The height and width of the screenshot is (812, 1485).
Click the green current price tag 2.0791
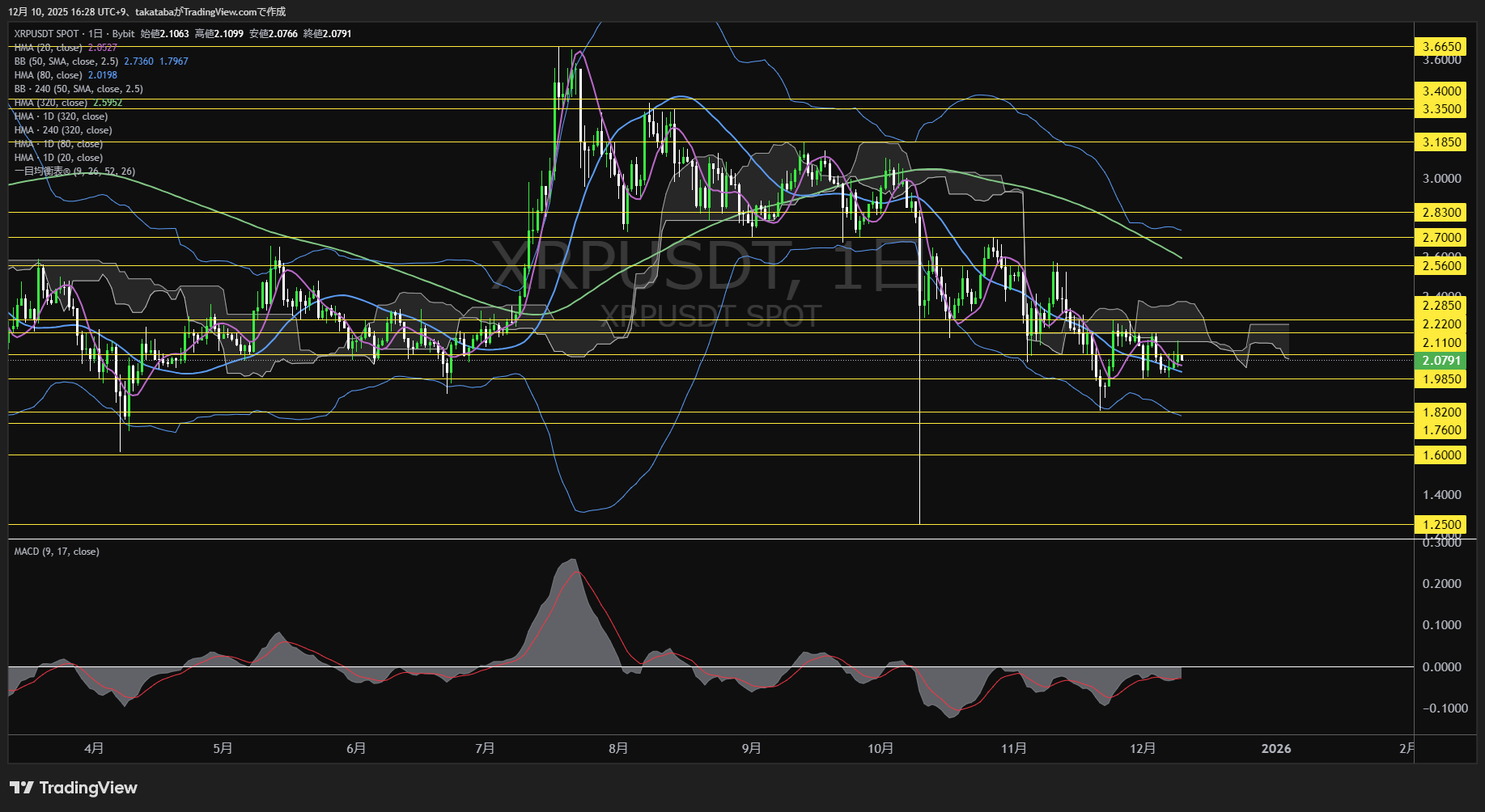pos(1442,361)
